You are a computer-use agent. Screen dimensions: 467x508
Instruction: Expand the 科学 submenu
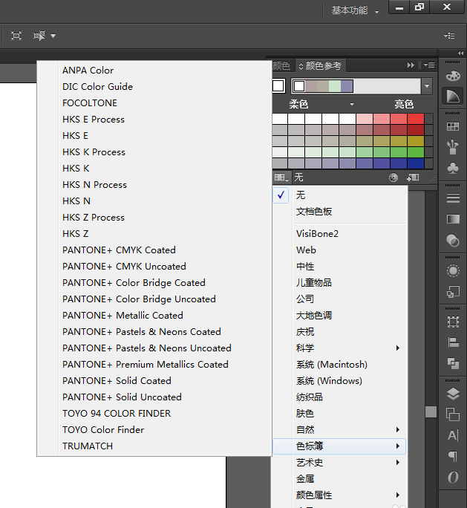click(340, 348)
